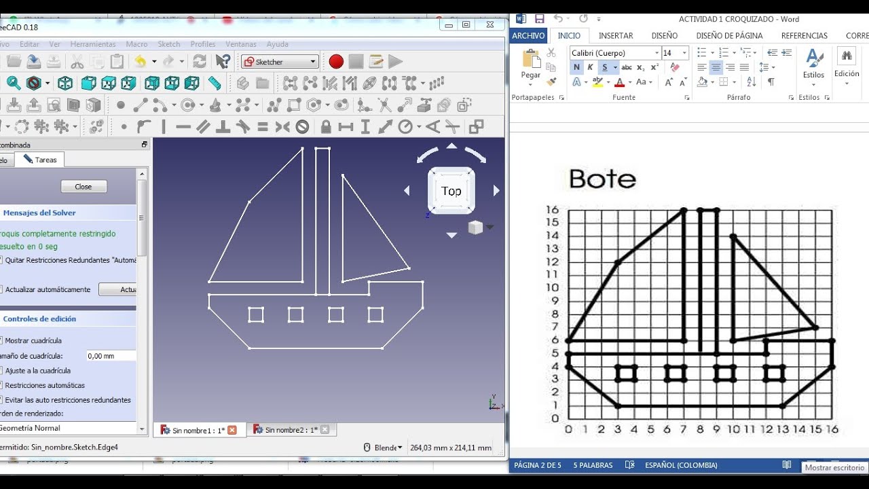Screen dimensions: 869x489
Task: Apply the horizontal constraint
Action: tap(183, 126)
